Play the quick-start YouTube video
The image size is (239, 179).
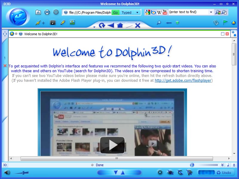[112, 145]
